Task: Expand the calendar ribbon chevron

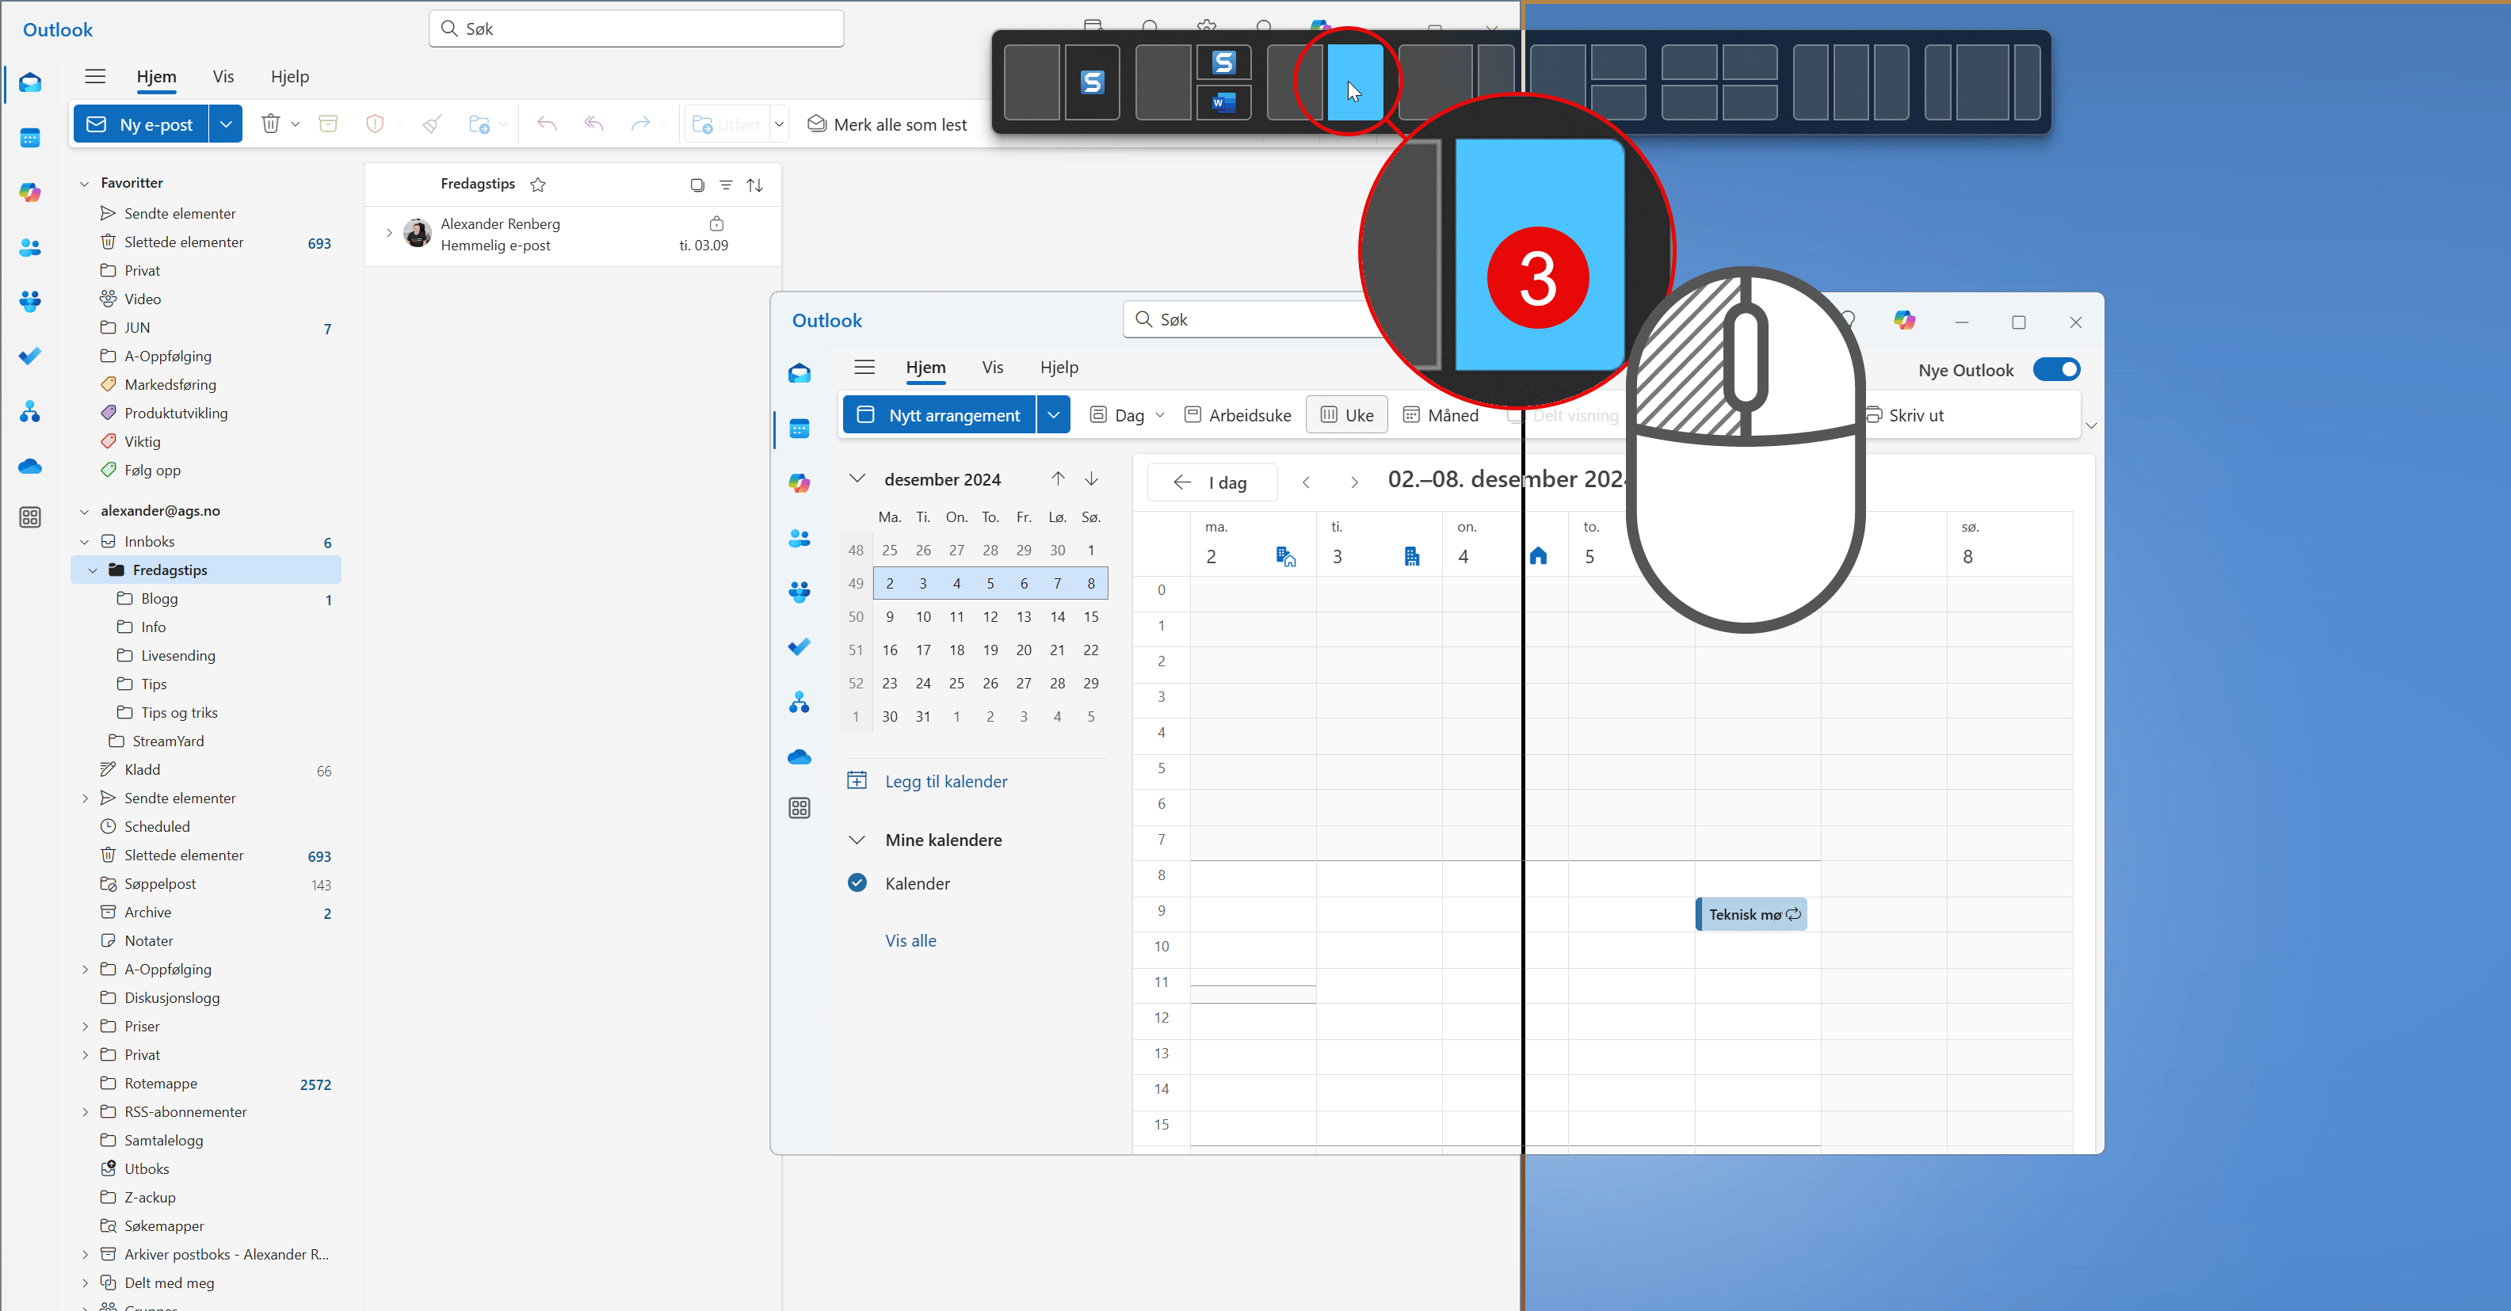Action: point(2091,426)
